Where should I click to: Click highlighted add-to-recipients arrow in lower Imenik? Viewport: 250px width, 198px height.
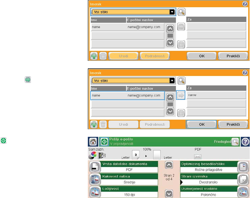tap(181, 95)
